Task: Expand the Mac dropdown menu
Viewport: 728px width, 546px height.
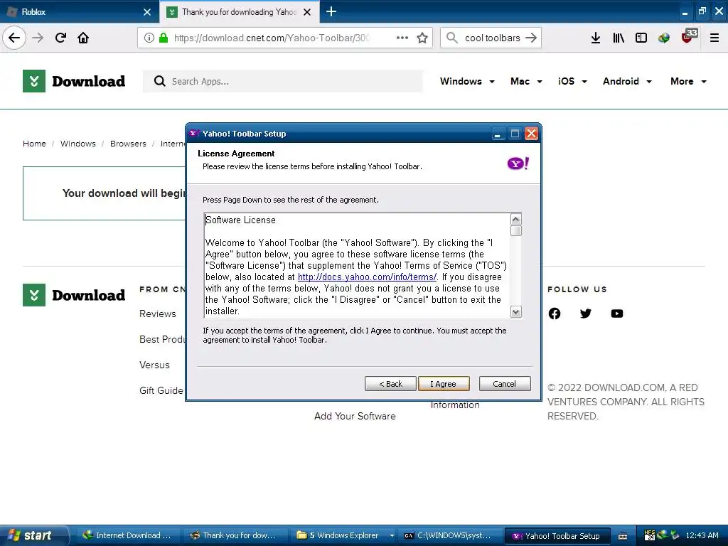Action: pos(526,81)
